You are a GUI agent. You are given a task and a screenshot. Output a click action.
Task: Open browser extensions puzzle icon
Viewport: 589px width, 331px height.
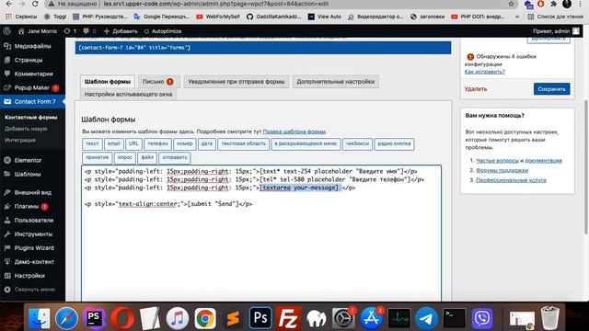[554, 4]
